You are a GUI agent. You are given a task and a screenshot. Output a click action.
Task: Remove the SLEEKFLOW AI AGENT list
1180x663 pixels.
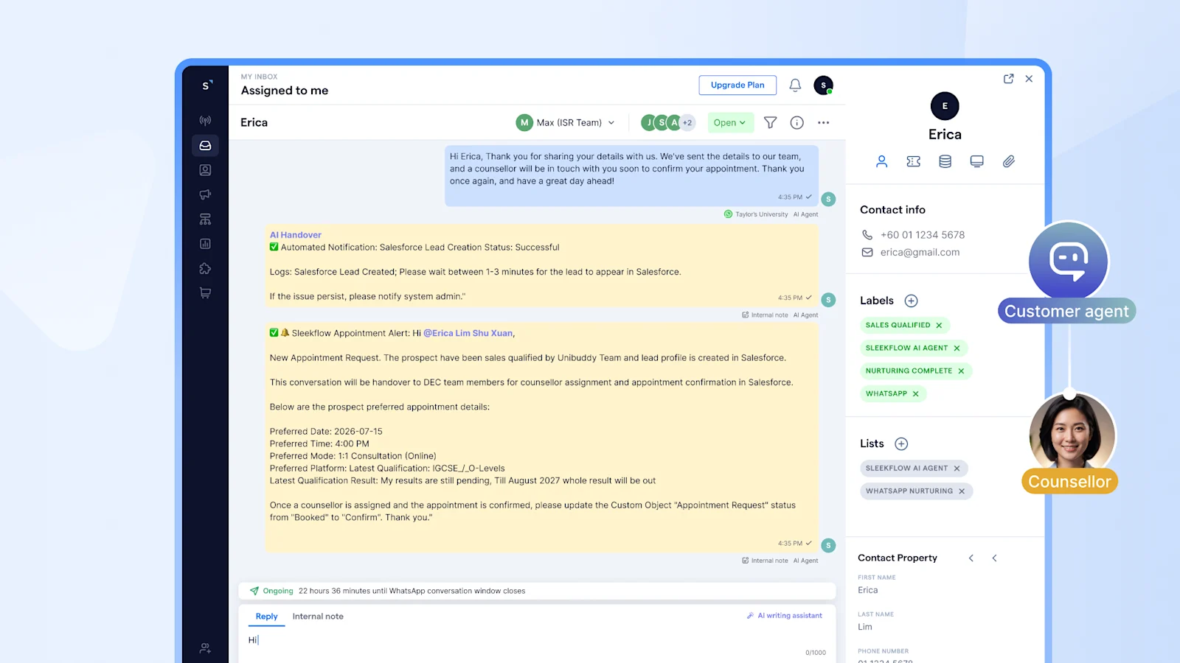coord(957,469)
